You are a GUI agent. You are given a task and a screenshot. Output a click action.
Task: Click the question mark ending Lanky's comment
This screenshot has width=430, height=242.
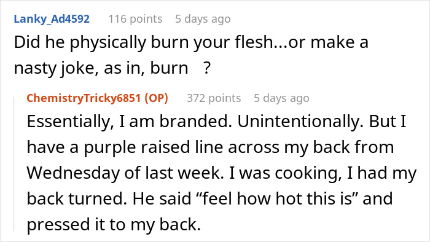point(207,68)
